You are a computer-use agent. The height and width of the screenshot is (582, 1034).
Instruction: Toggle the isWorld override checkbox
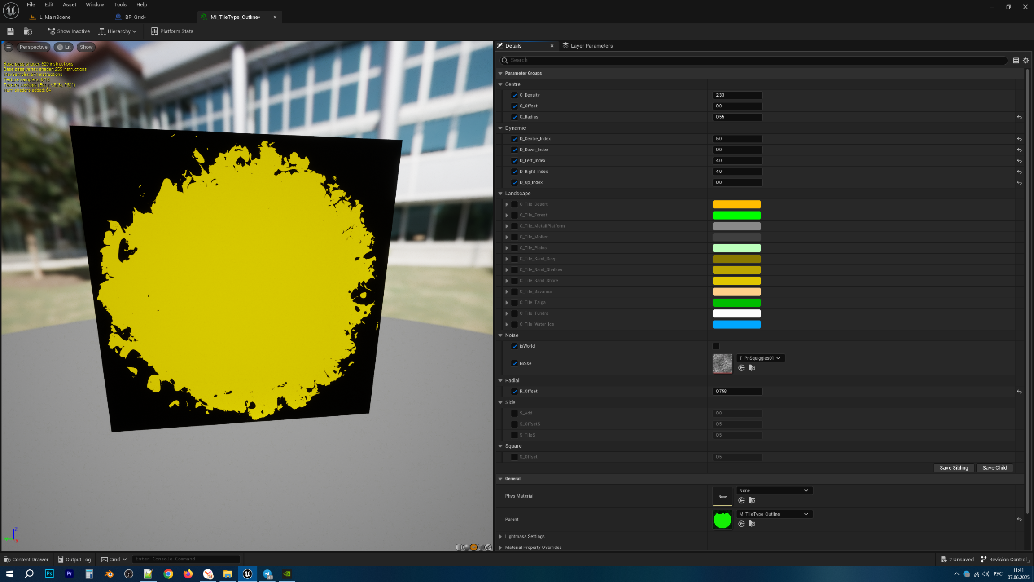[514, 346]
